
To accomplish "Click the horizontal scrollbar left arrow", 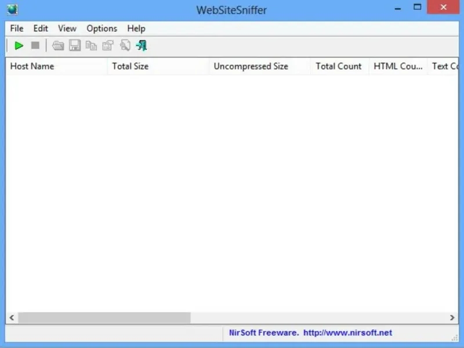I will coord(12,317).
